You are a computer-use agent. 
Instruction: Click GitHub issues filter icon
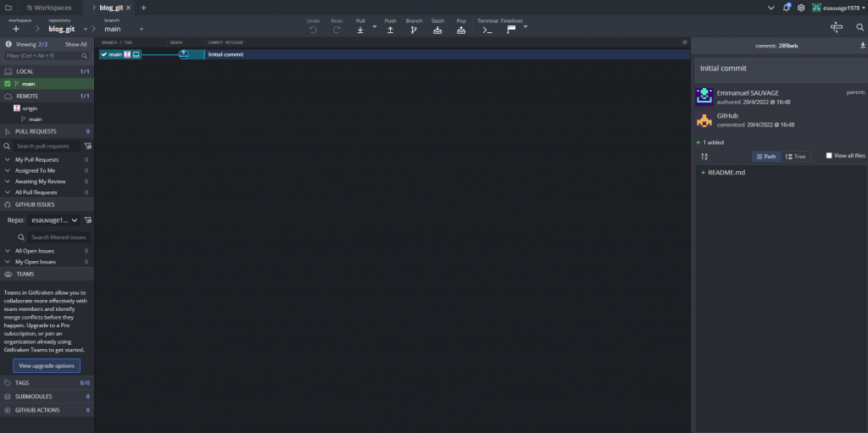tap(88, 220)
